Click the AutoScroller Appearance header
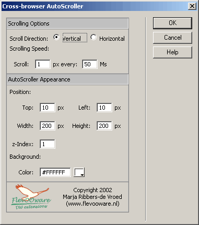The height and width of the screenshot is (225, 199). coord(67,79)
